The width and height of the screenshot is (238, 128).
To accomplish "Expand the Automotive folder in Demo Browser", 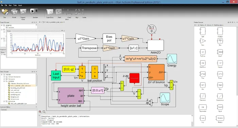I will [4, 101].
